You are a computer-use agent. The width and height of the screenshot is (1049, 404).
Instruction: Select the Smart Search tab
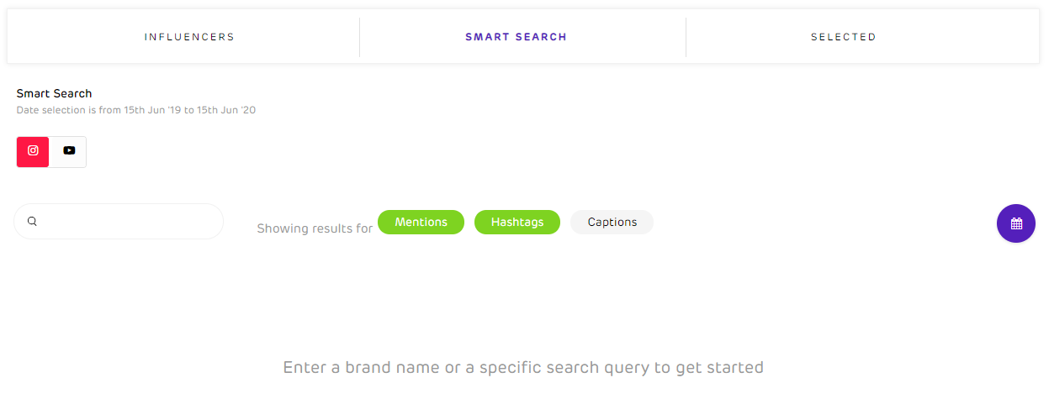(516, 37)
